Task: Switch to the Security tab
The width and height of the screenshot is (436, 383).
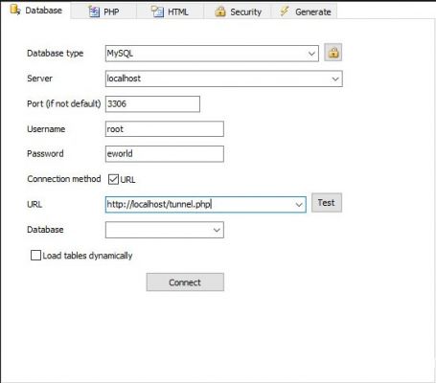Action: 238,11
